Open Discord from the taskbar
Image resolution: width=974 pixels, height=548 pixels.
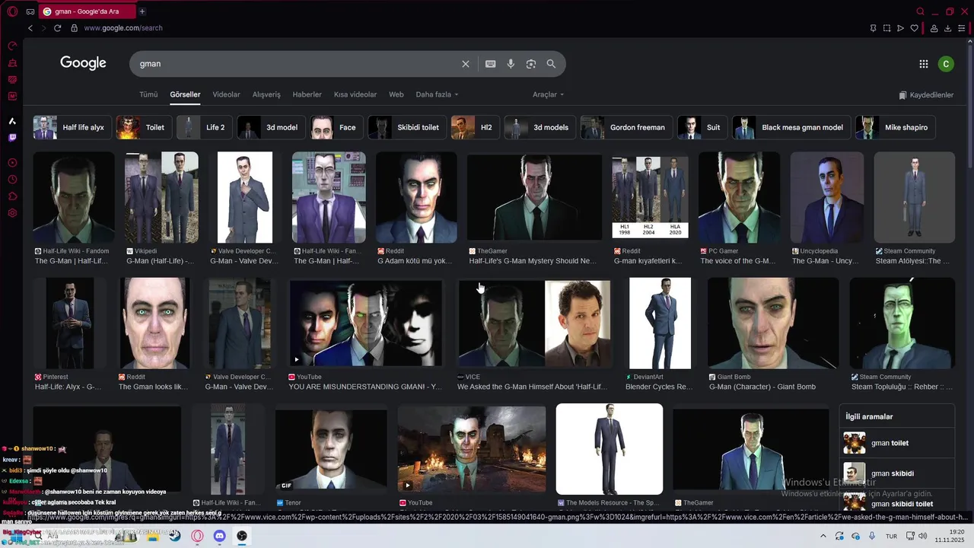[219, 536]
